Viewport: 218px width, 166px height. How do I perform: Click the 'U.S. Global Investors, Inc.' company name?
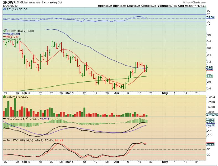coord(30,2)
